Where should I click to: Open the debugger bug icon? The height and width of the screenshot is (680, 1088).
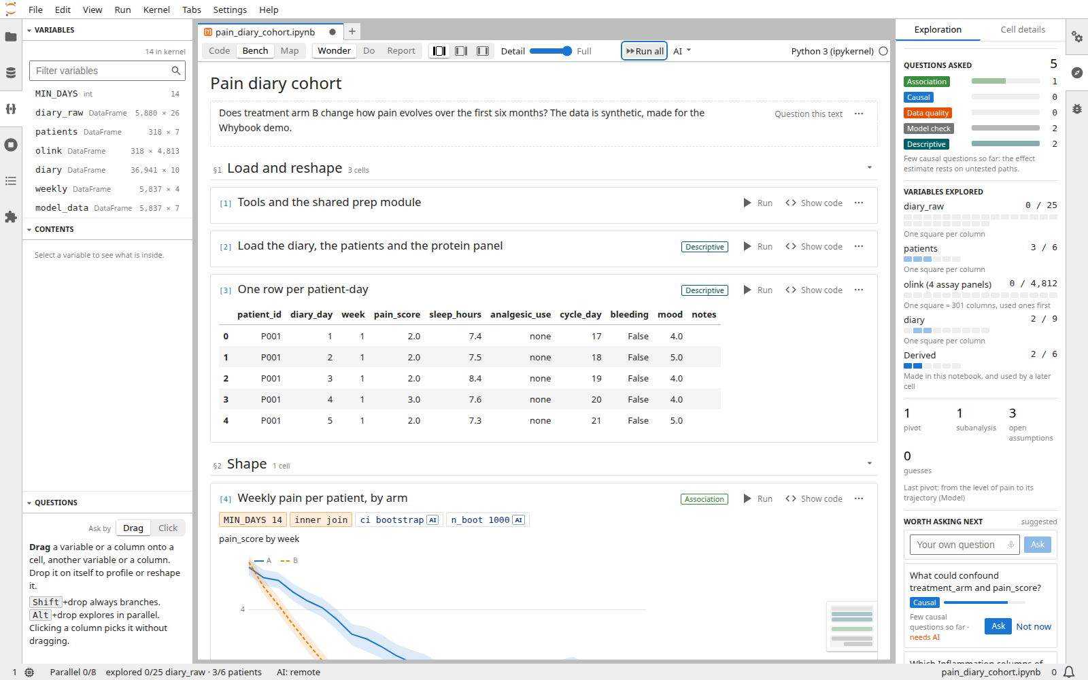pos(1077,109)
